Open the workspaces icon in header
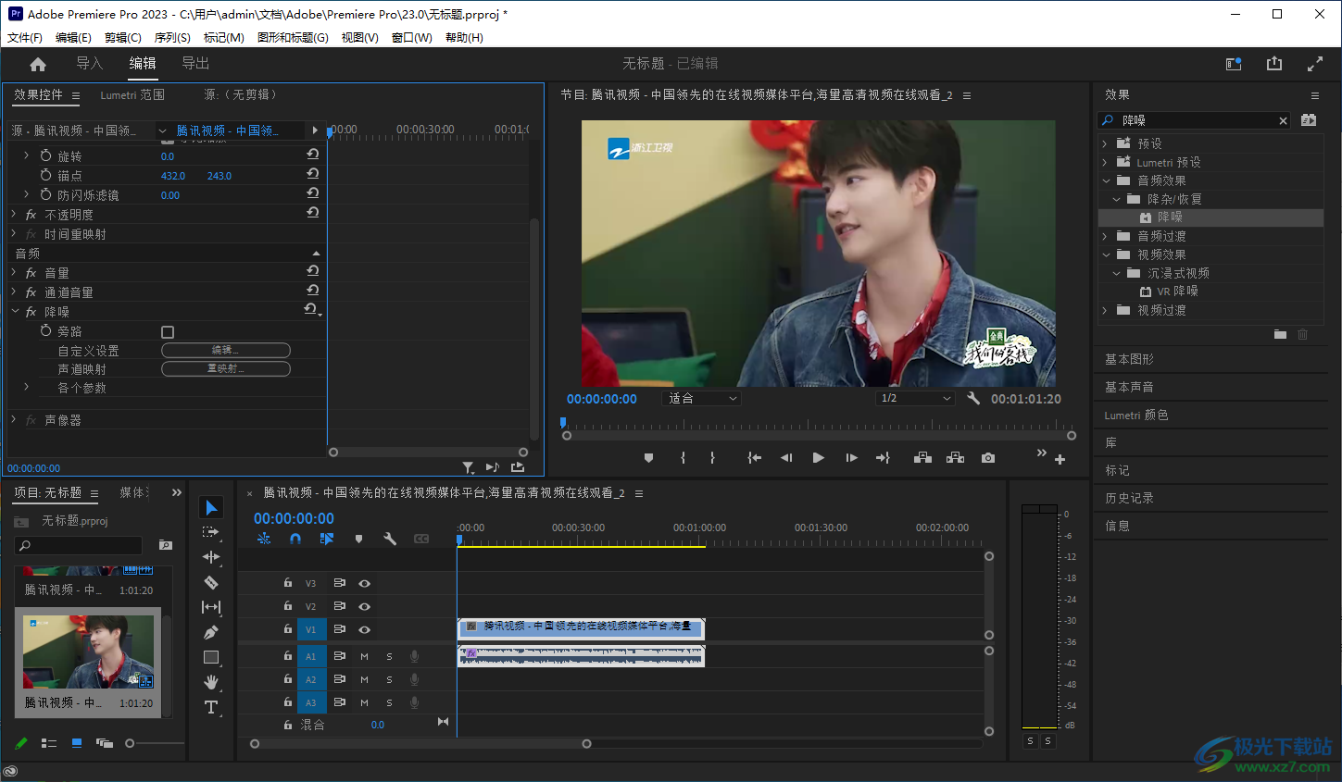The height and width of the screenshot is (782, 1342). [x=1234, y=64]
